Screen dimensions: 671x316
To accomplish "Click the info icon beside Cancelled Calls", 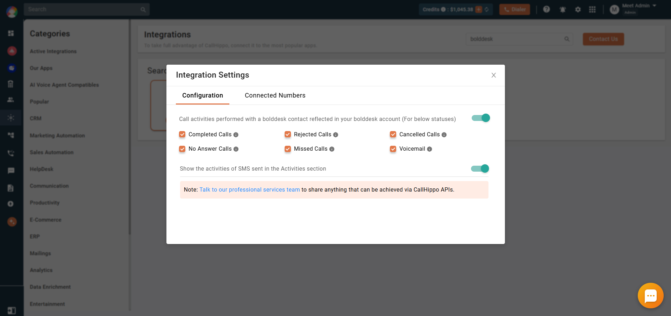I will click(444, 135).
